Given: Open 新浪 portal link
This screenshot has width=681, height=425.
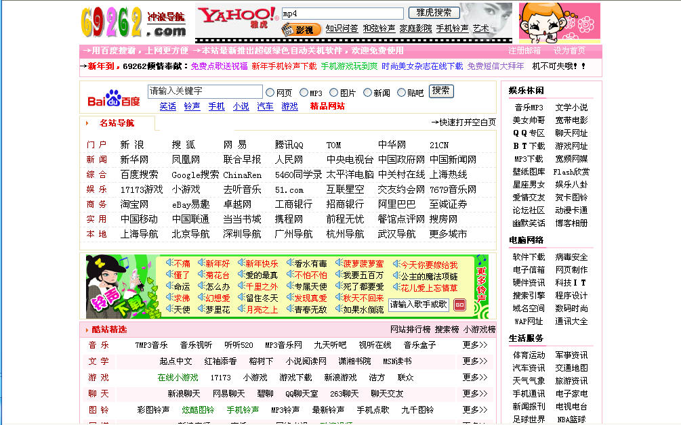Looking at the screenshot, I should (132, 145).
